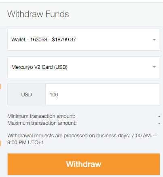The width and height of the screenshot is (163, 177).
Task: Click the Maximum transaction amount label
Action: (x=42, y=123)
